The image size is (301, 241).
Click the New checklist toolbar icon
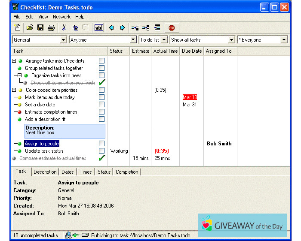coord(17,28)
